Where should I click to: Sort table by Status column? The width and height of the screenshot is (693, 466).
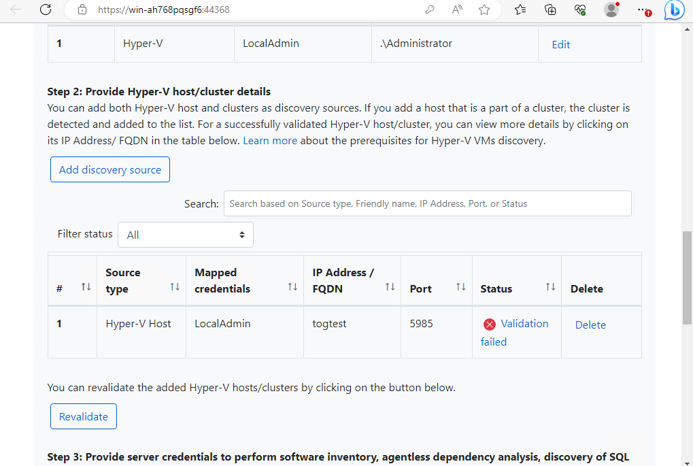click(x=550, y=287)
